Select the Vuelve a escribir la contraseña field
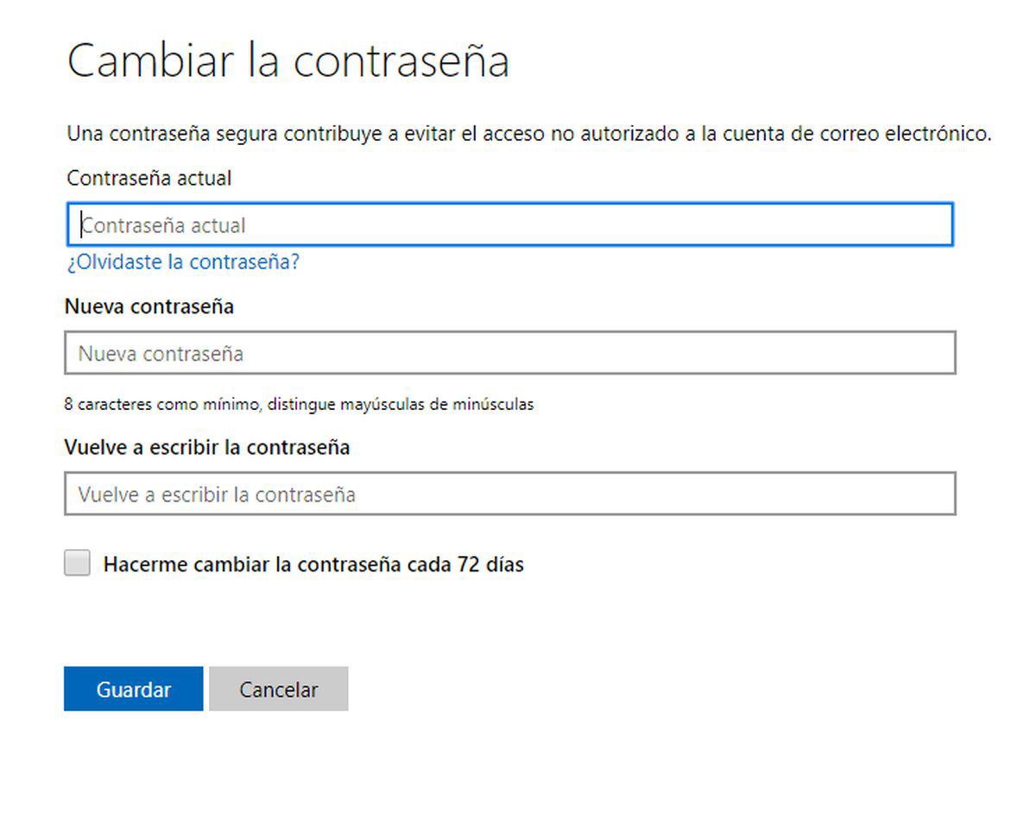Screen dimensions: 1036x814 (509, 494)
